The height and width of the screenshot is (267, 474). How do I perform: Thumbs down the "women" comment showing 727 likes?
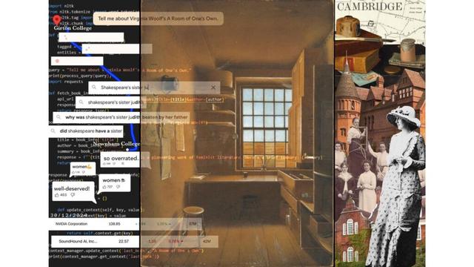click(x=118, y=187)
